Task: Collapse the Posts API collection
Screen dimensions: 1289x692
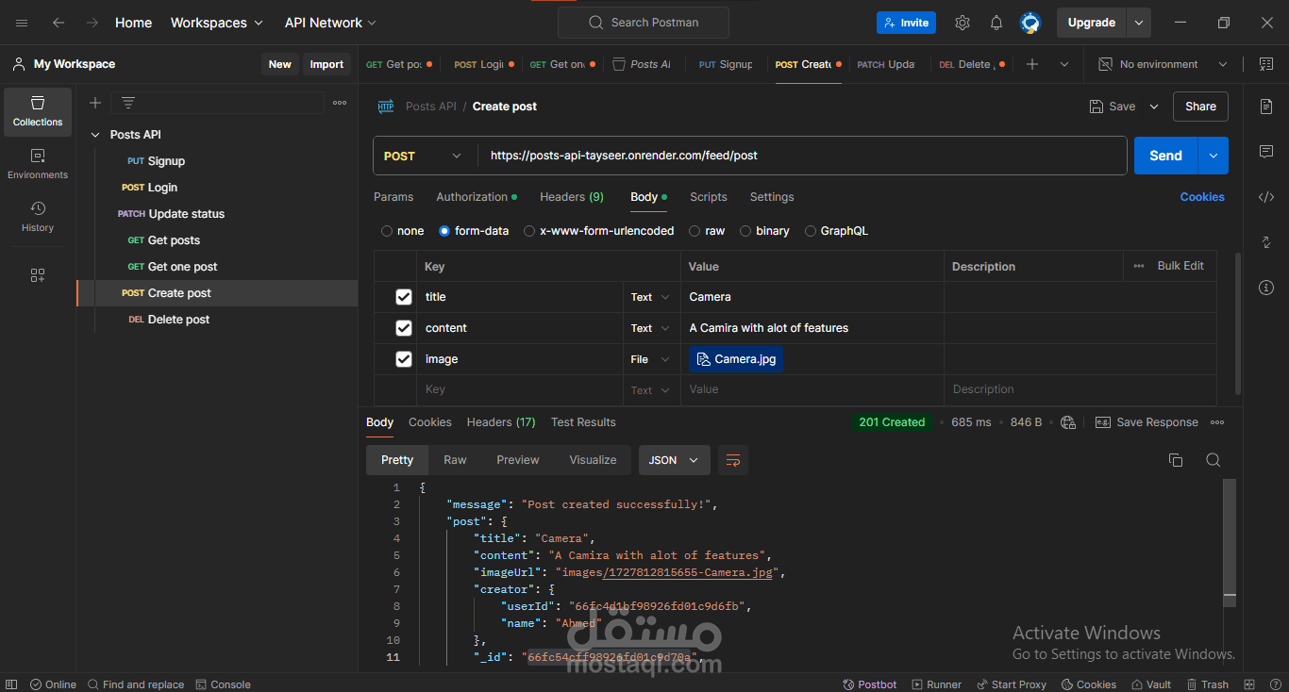Action: 95,135
